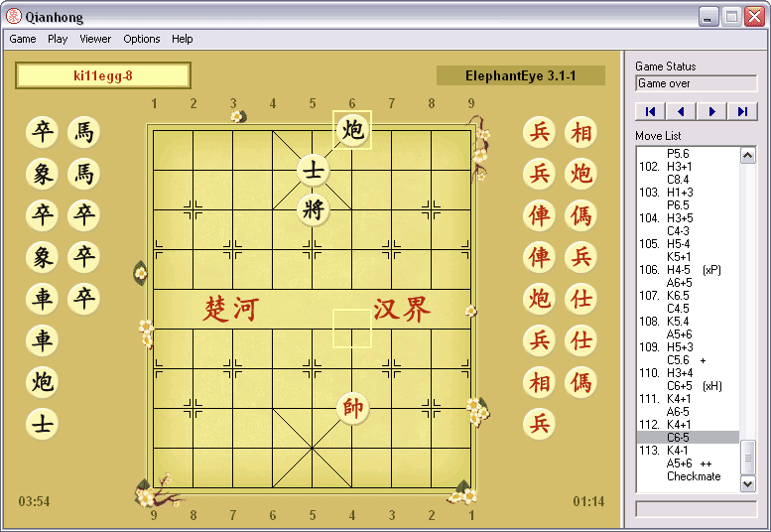
Task: Click the black cannon piece on the board
Action: (352, 130)
